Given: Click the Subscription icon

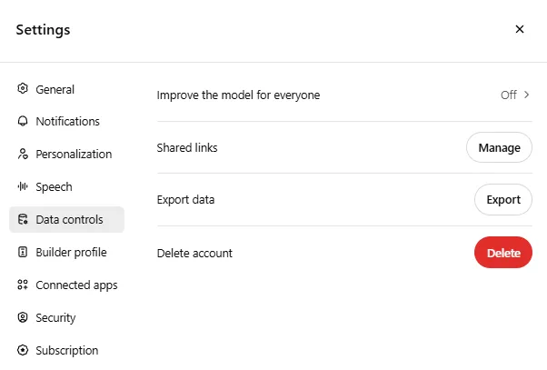Looking at the screenshot, I should 23,350.
